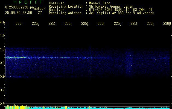Click the meteor count value 27

[x=40, y=13]
